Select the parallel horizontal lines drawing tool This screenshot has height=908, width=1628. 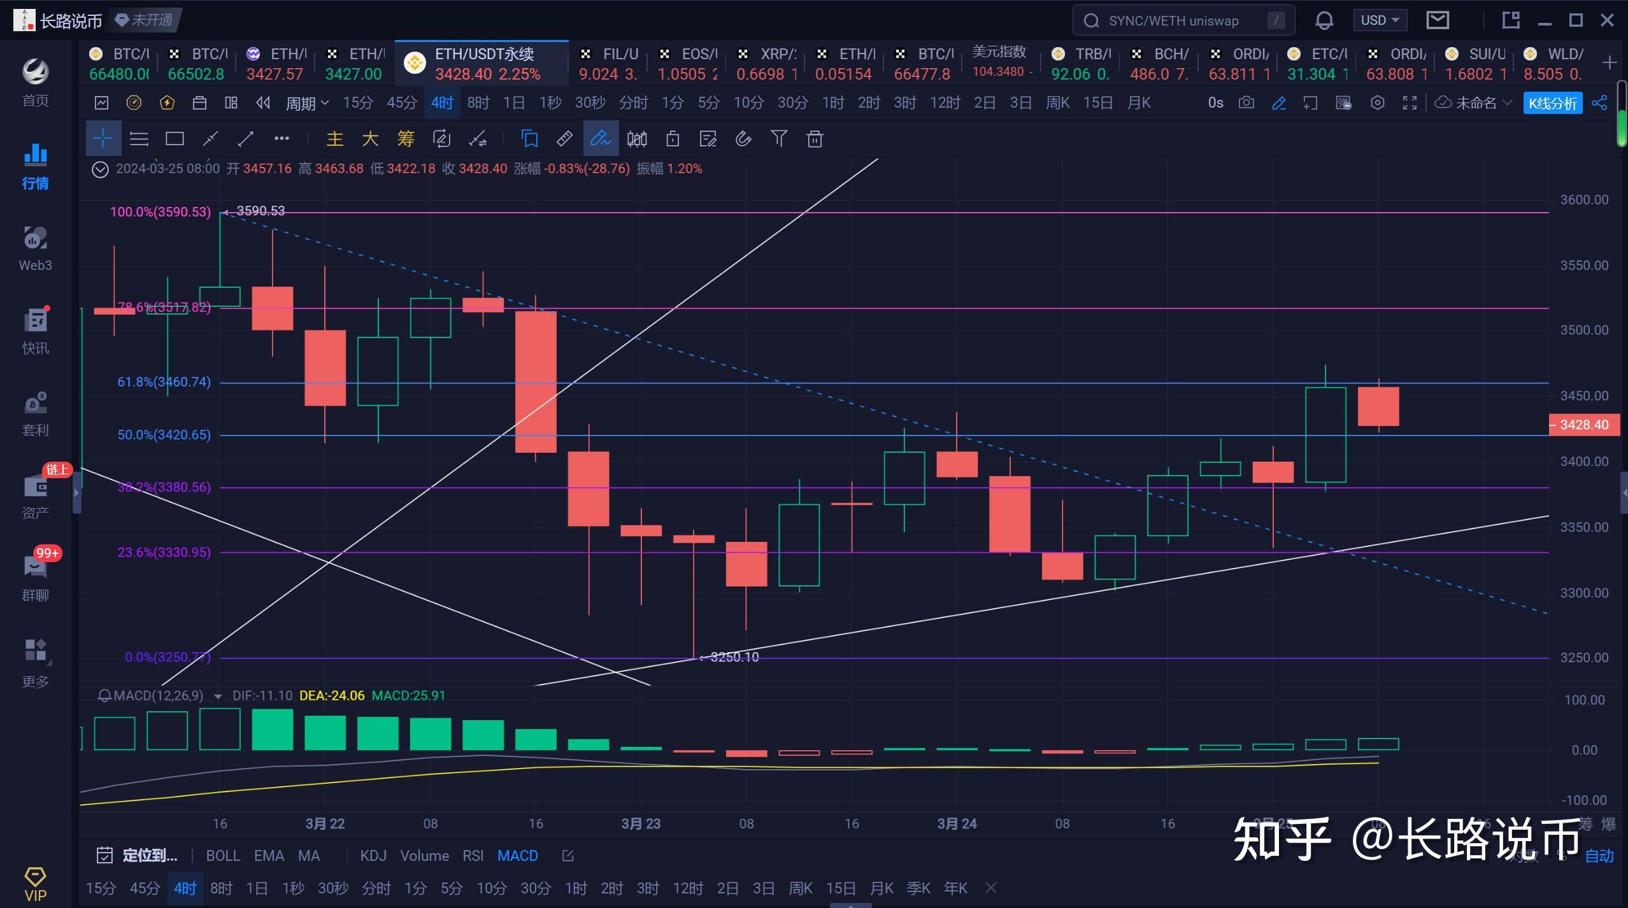(139, 138)
